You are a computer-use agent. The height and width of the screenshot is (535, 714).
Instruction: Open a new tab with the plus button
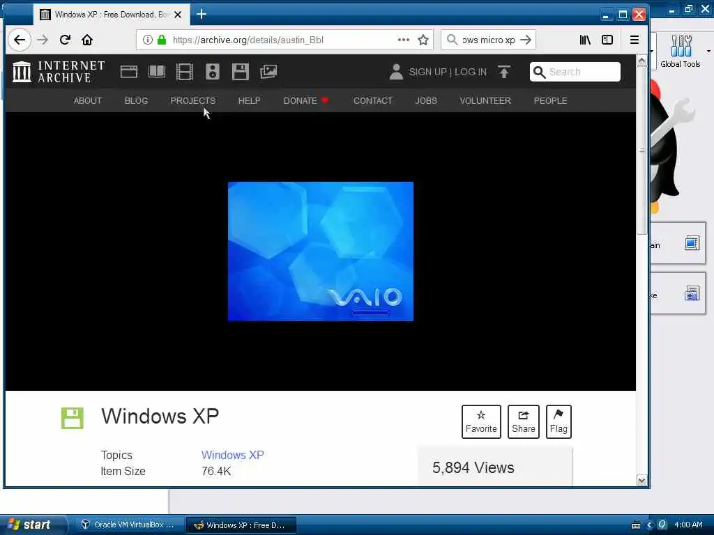202,15
